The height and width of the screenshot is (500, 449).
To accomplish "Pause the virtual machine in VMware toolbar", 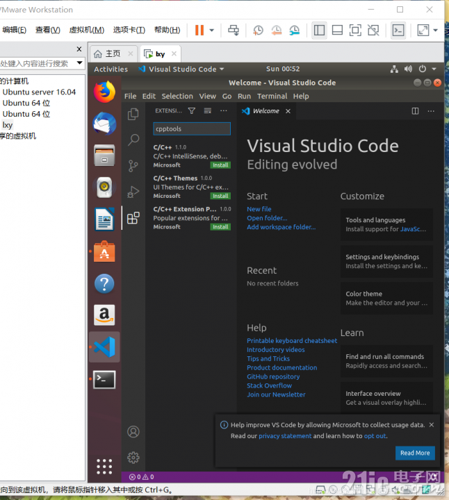I will point(199,31).
